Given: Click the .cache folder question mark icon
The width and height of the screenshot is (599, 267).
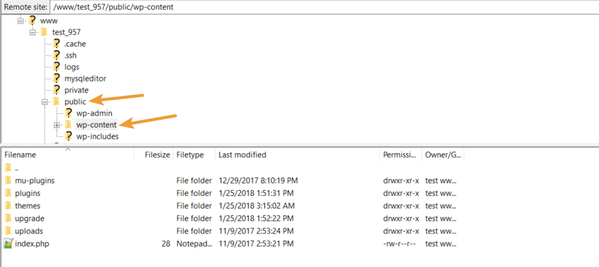Looking at the screenshot, I should pos(57,44).
